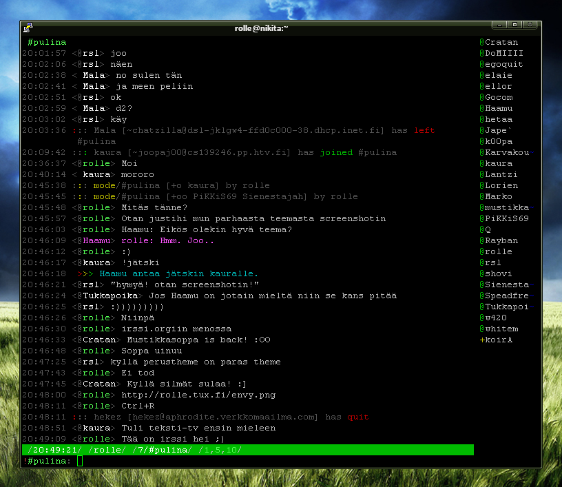
Task: Click the red 'quit' text for hekez
Action: pos(358,417)
